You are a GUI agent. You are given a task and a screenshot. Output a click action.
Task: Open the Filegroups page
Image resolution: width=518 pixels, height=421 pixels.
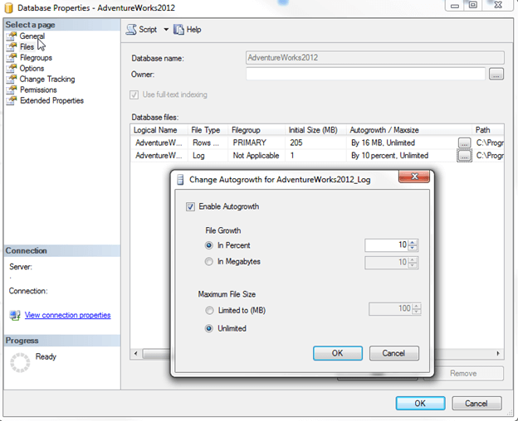coord(36,58)
